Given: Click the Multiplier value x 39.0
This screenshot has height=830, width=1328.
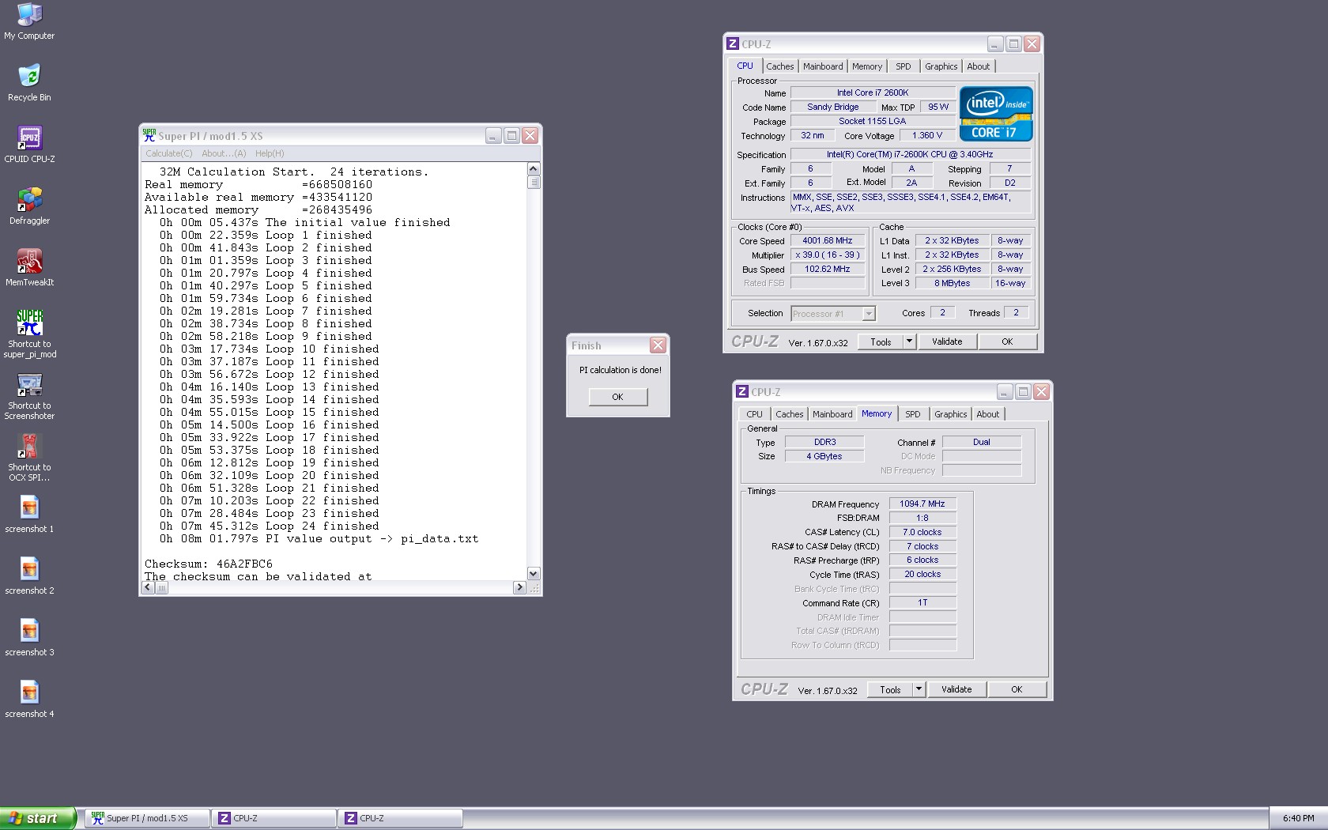Looking at the screenshot, I should tap(828, 255).
